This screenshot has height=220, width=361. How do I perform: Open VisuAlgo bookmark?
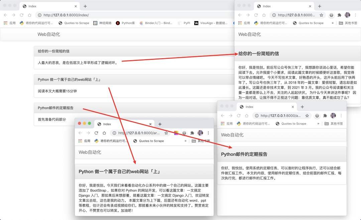(211, 23)
